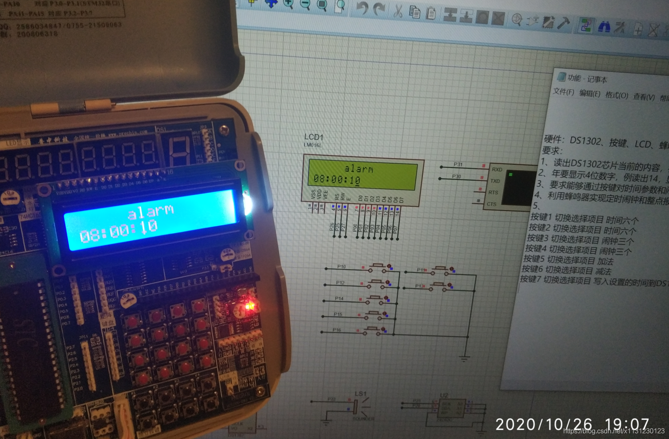Select the LCD1 LM016L display component
Screen dimensions: 669x439
click(x=362, y=179)
